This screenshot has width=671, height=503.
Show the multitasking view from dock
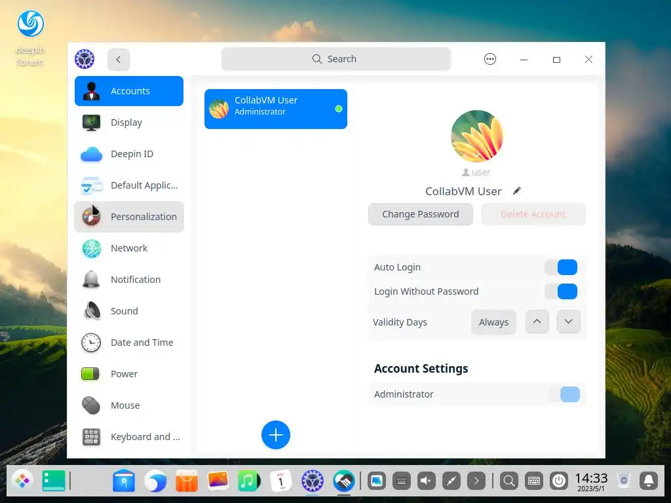coord(54,481)
